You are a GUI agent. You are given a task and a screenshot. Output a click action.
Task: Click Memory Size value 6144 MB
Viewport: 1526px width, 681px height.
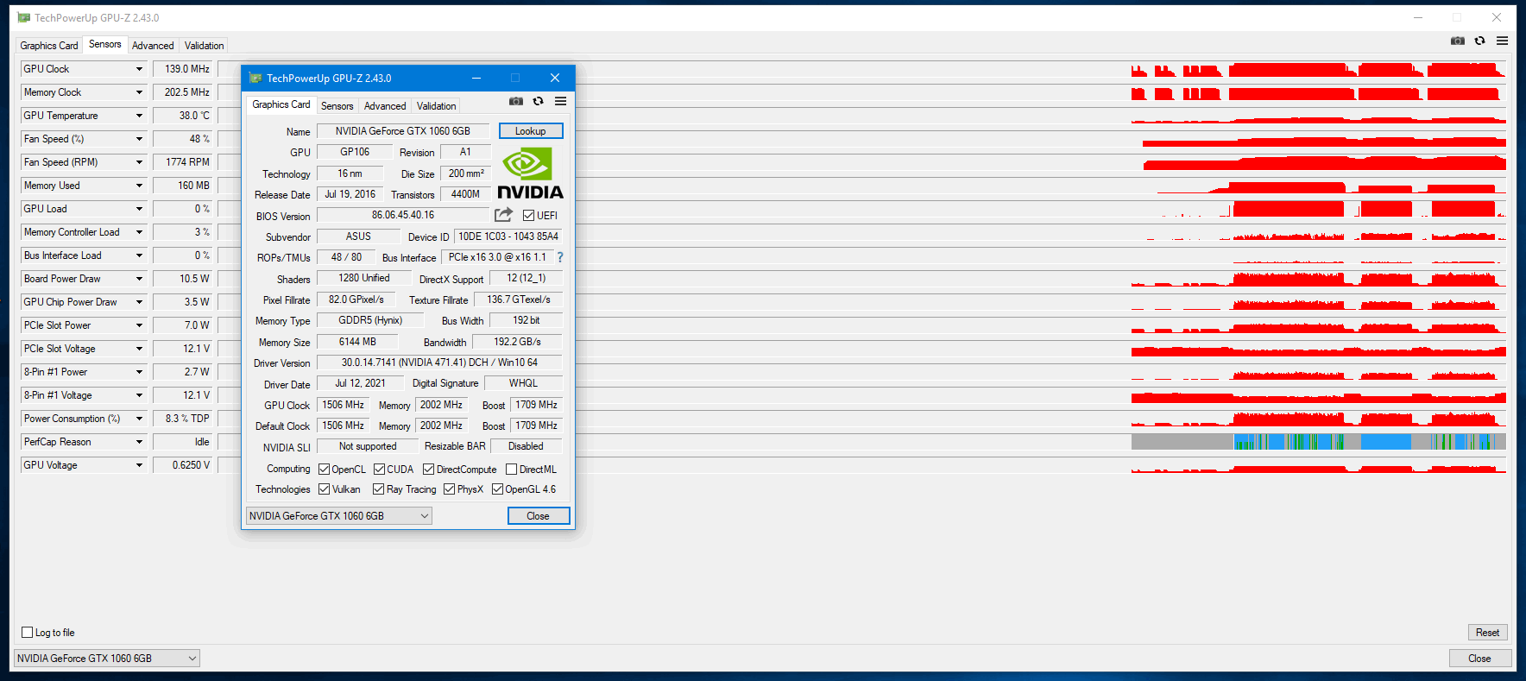pos(357,342)
